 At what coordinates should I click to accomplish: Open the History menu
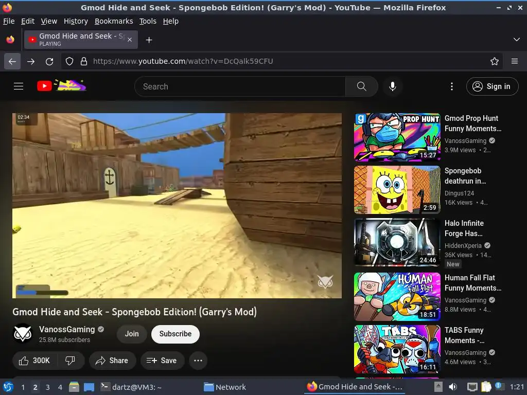(76, 21)
